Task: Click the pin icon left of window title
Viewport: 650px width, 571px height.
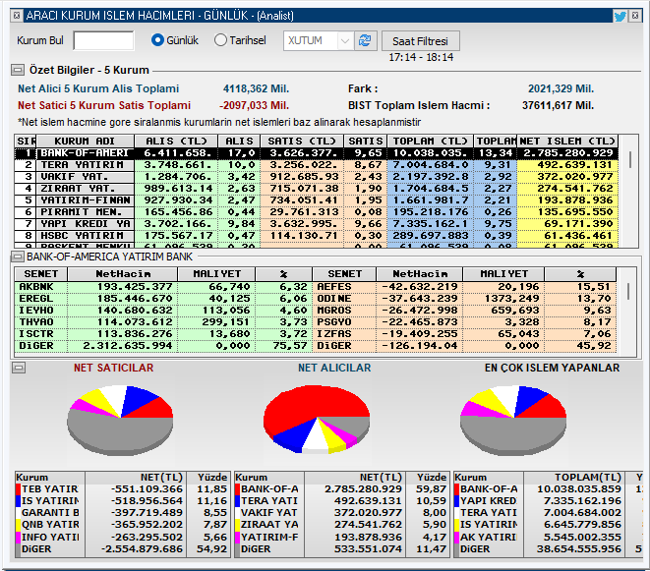Action: [x=16, y=16]
